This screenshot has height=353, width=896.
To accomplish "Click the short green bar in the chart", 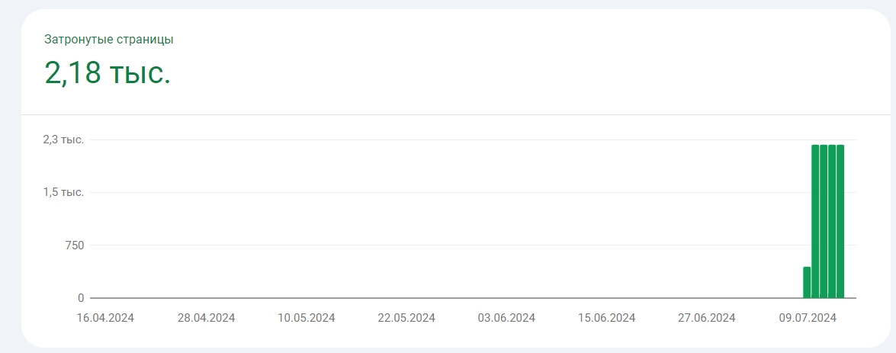I will tap(807, 282).
